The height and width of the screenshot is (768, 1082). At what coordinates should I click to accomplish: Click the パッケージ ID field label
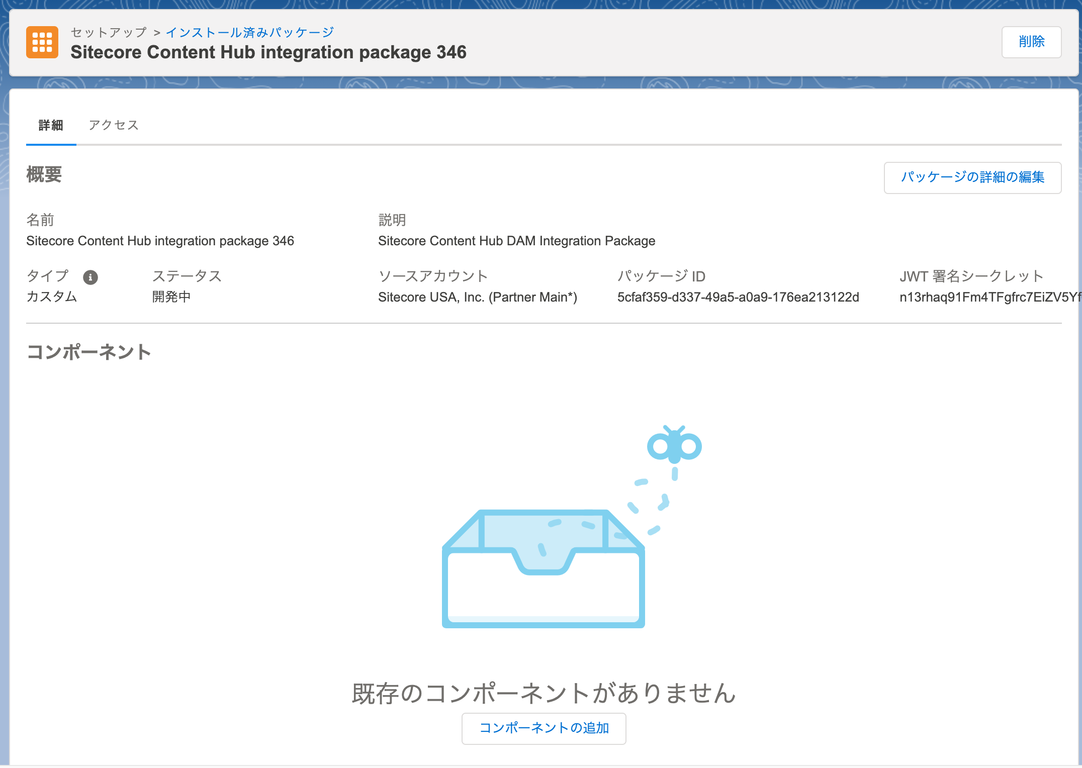[x=661, y=276]
